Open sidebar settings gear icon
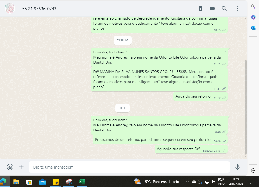This screenshot has height=187, width=259. tap(253, 170)
